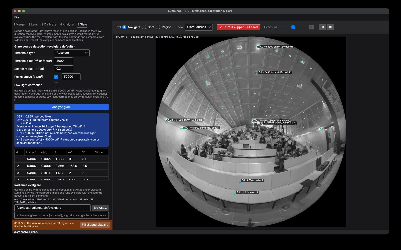The image size is (401, 250).
Task: Click the C1 glare source marker
Action: tap(184, 128)
